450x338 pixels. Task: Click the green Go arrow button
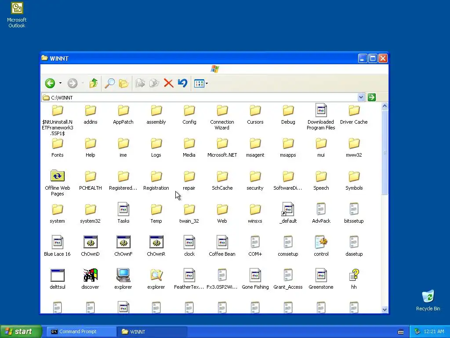click(x=372, y=97)
